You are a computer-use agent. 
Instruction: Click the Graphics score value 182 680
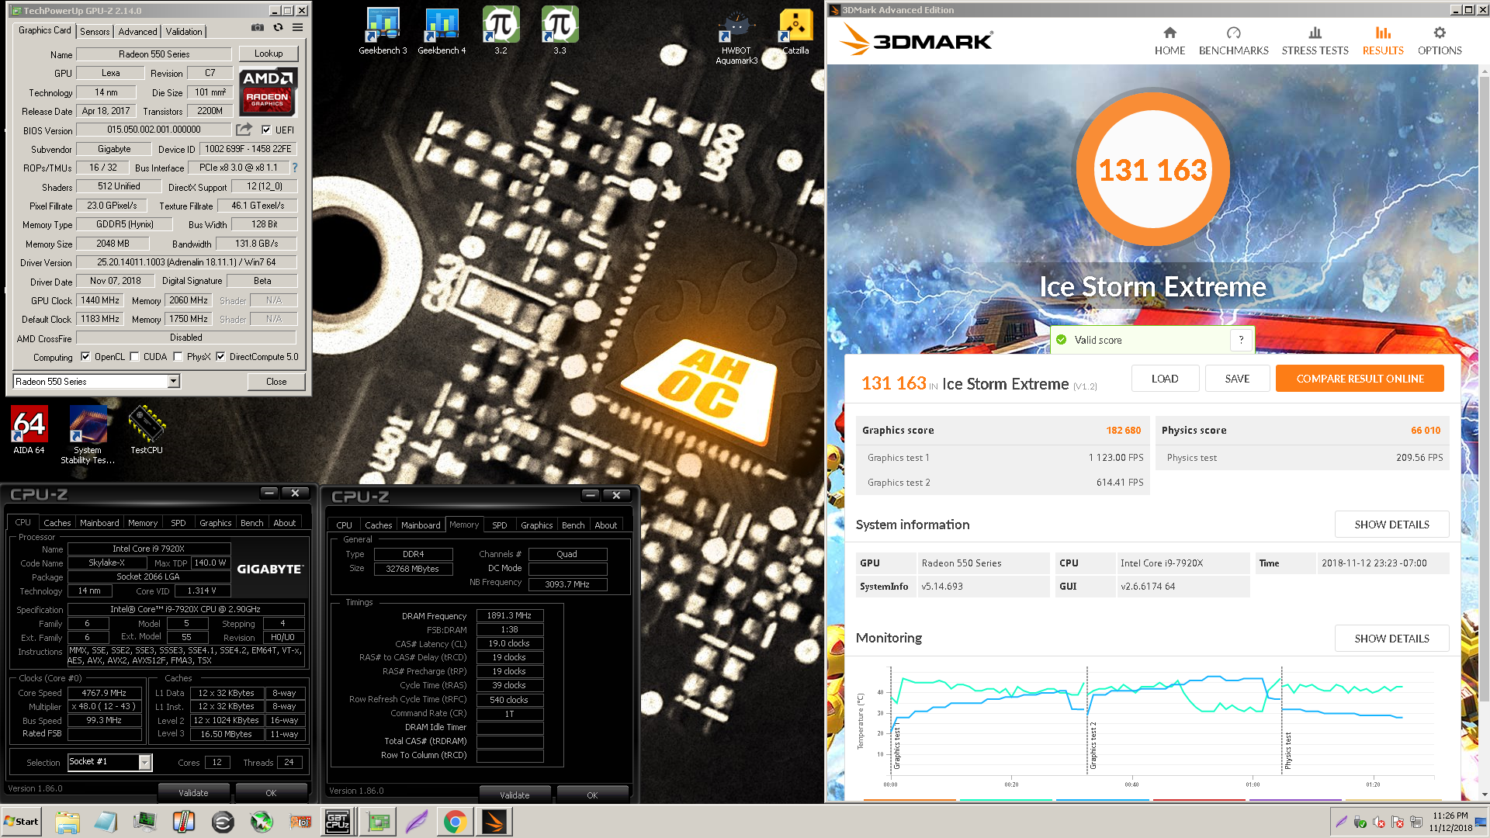(x=1123, y=430)
